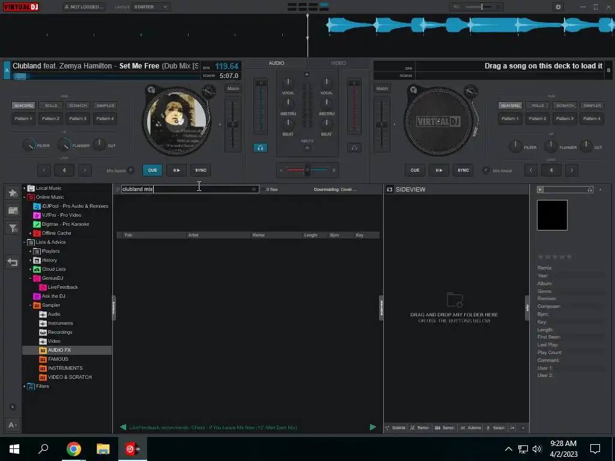Image resolution: width=615 pixels, height=461 pixels.
Task: Click LiveFeedback previous recommendation arrow
Action: pyautogui.click(x=123, y=427)
